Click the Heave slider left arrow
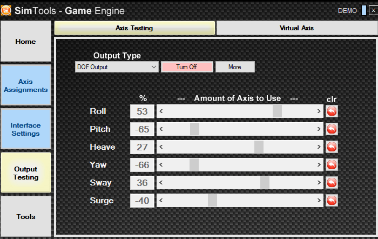The height and width of the screenshot is (239, 378). coord(161,147)
